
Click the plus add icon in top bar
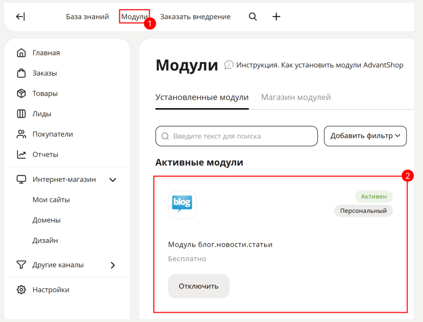tap(276, 17)
